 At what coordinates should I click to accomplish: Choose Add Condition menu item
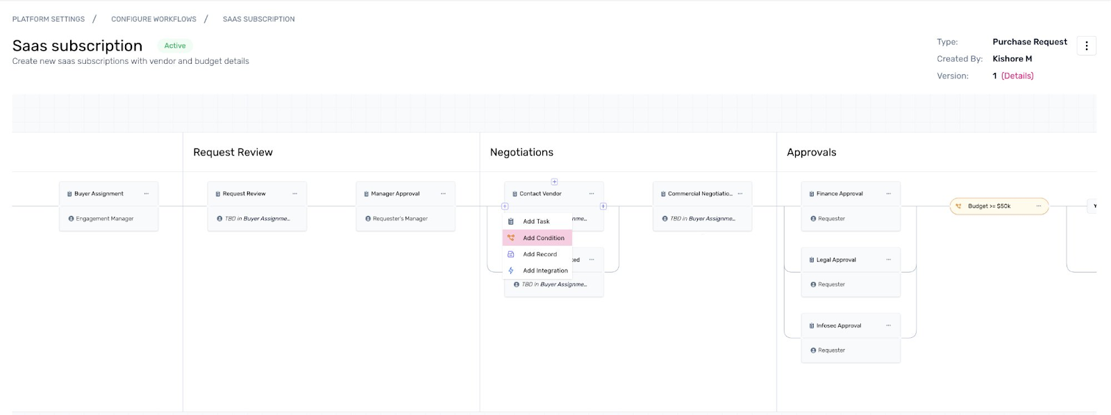543,238
